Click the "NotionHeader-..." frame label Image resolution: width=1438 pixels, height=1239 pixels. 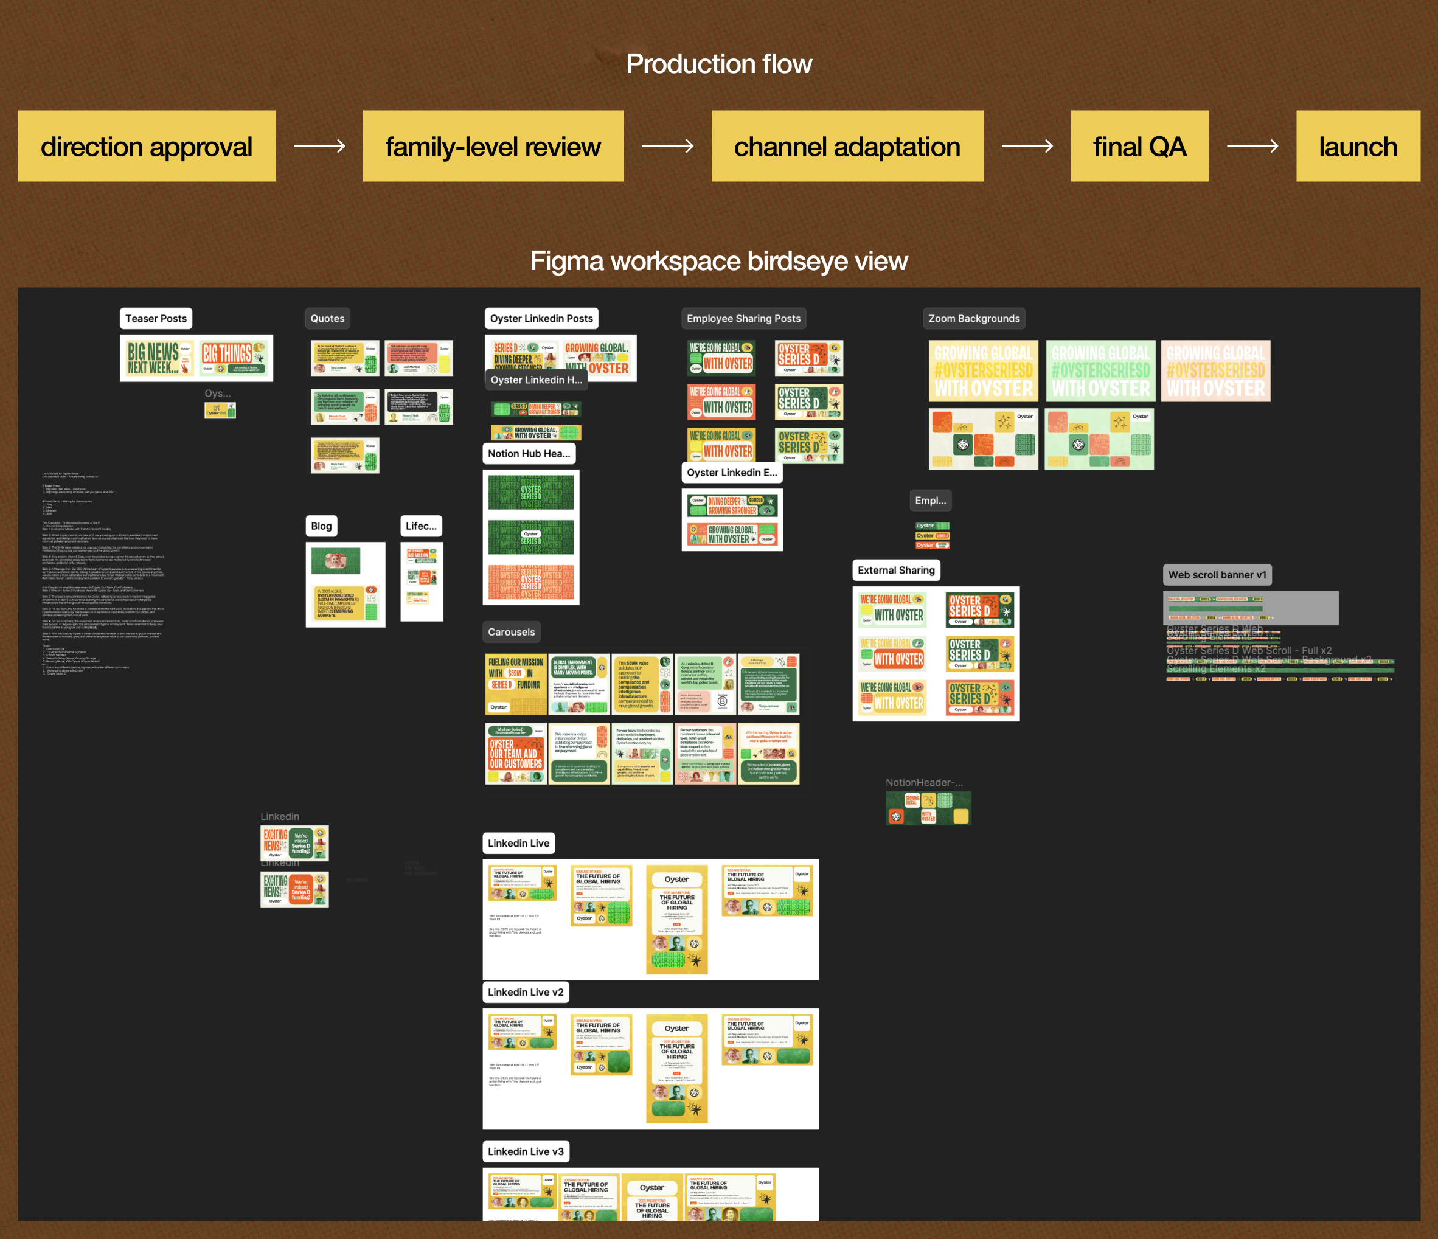point(924,782)
